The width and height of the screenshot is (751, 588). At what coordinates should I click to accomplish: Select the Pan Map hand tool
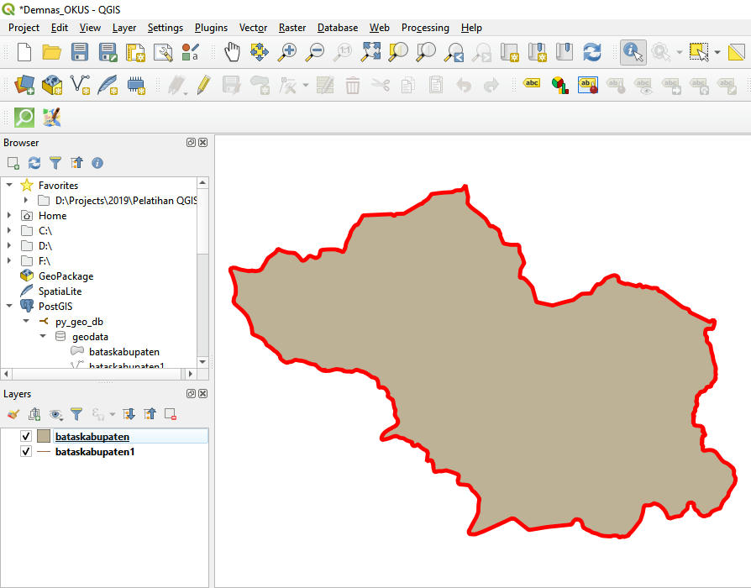click(x=233, y=52)
